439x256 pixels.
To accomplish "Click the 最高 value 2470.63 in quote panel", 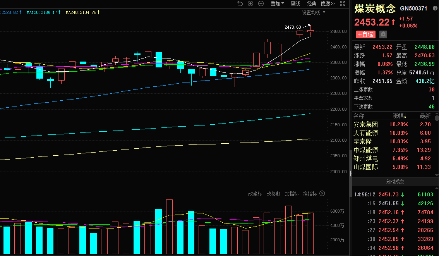I will pyautogui.click(x=424, y=55).
